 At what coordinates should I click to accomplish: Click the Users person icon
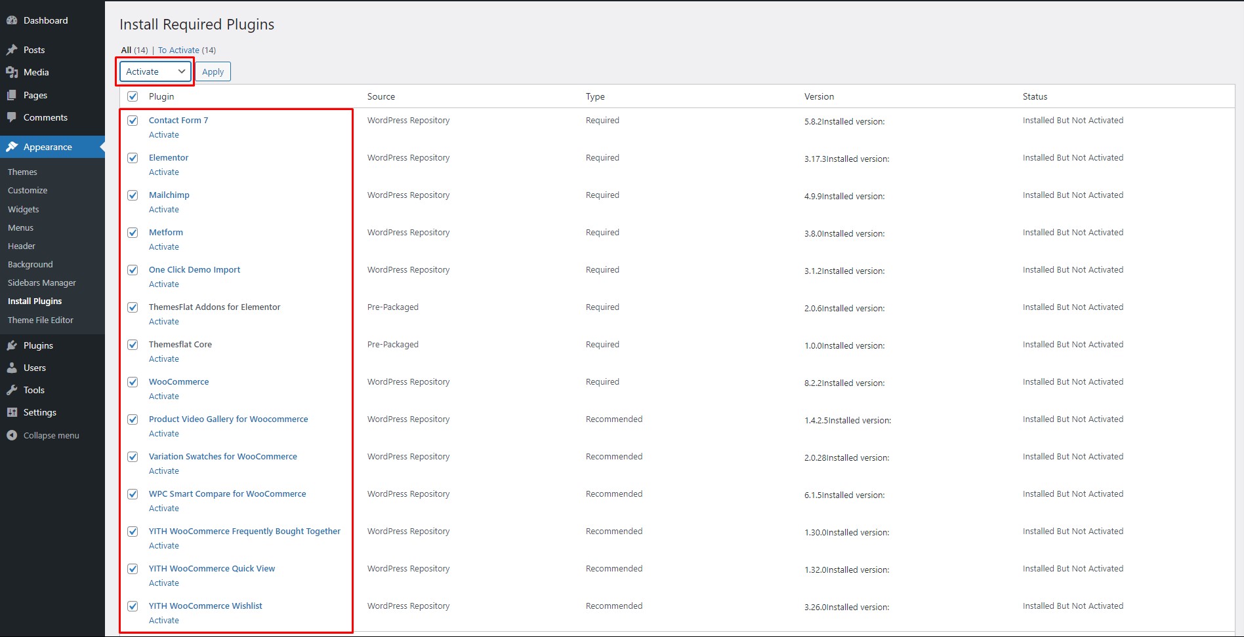click(x=12, y=368)
